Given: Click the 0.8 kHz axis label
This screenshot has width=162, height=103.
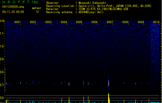Looking at the screenshot, I should pos(2,72).
